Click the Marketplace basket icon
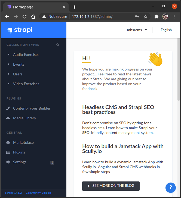The height and width of the screenshot is (198, 181). coord(8,143)
